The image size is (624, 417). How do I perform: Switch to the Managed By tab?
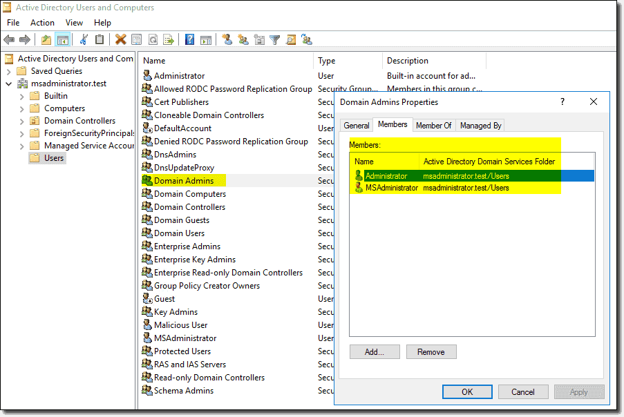480,125
